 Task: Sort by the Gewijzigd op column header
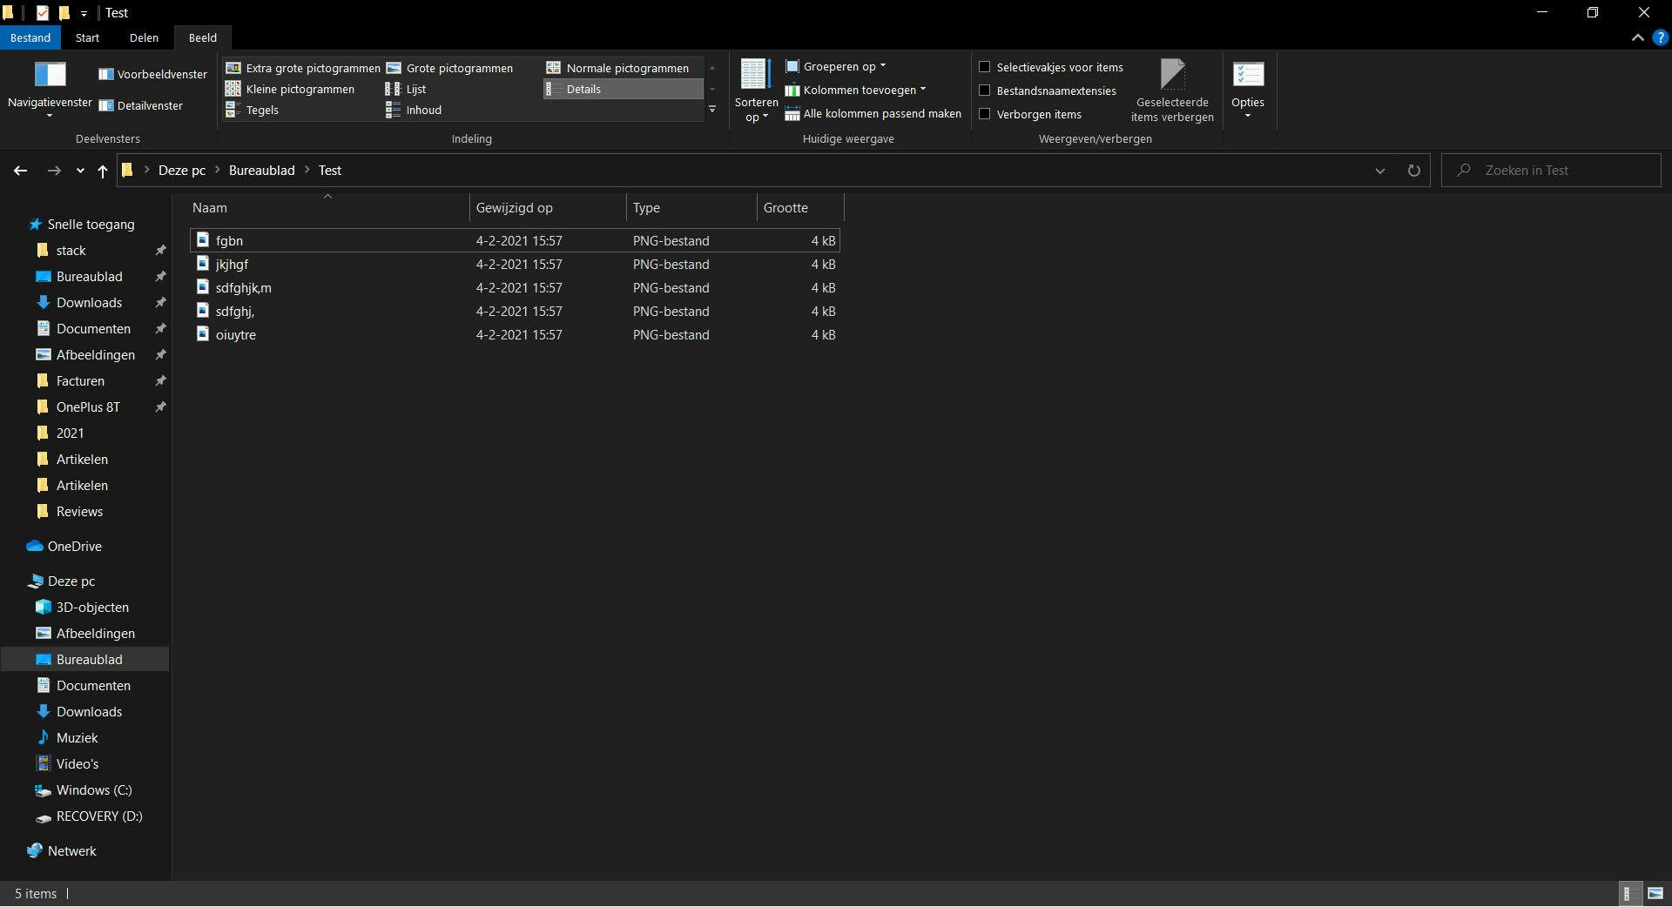[x=548, y=208]
